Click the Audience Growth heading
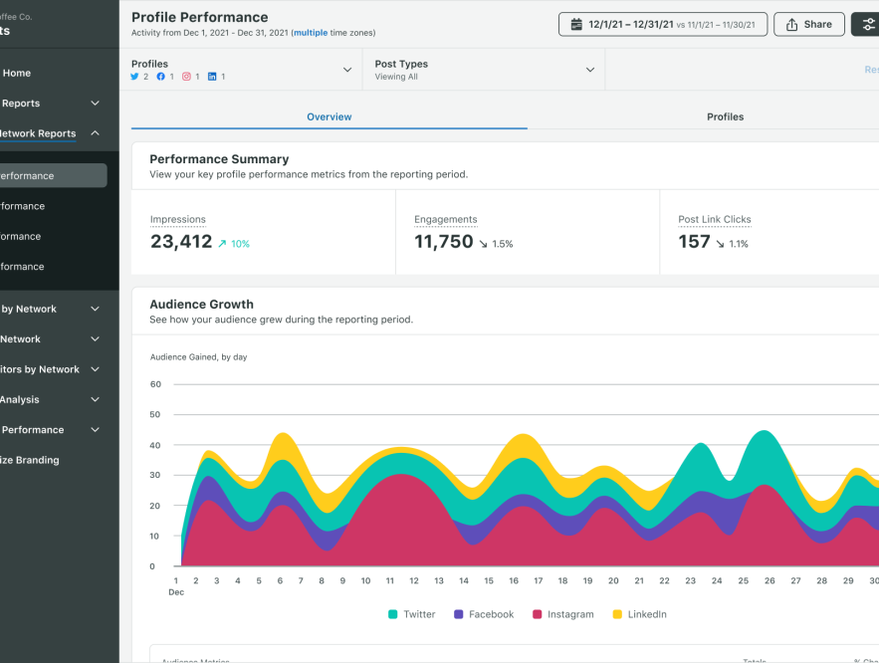Viewport: 879px width, 663px height. (x=201, y=305)
